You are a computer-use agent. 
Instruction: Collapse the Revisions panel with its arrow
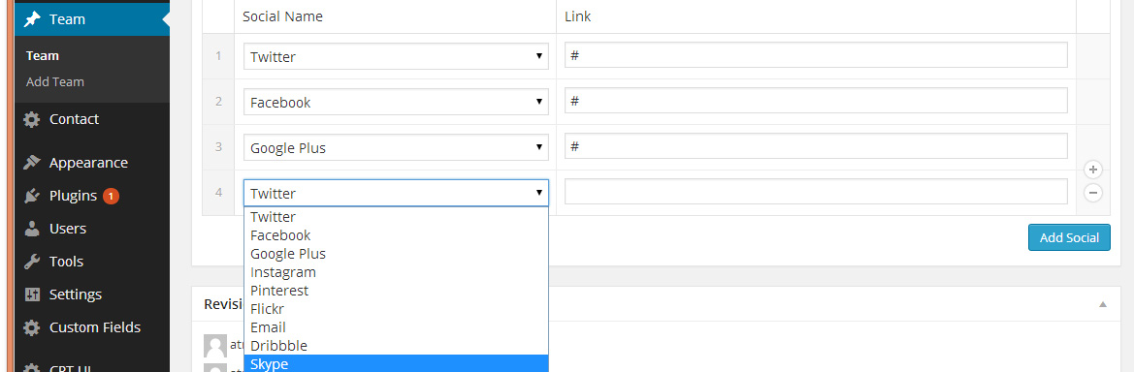point(1103,304)
